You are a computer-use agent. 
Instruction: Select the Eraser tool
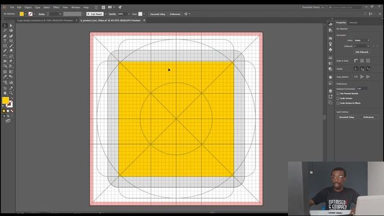point(11,50)
